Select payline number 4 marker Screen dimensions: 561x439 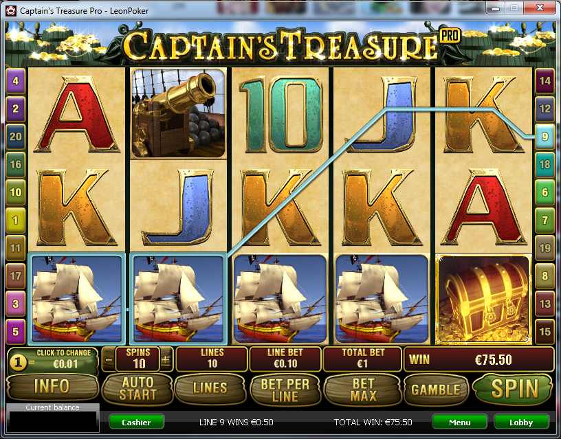(15, 81)
